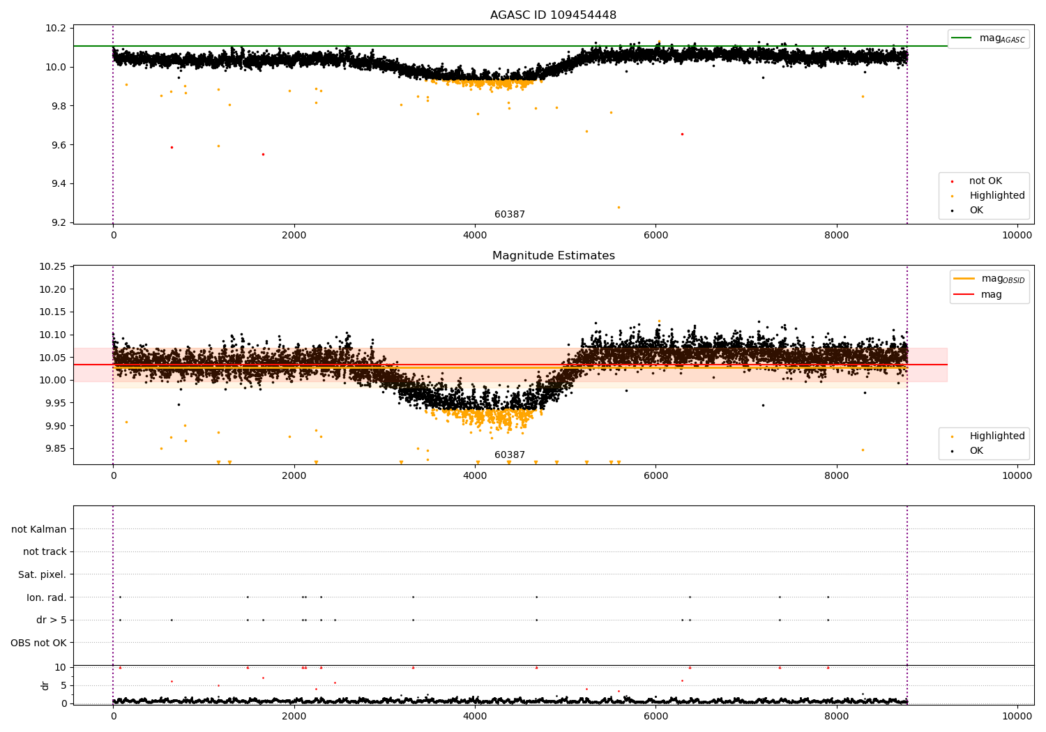Click the lowest orange outlier near 9.28 in top plot

coord(618,207)
